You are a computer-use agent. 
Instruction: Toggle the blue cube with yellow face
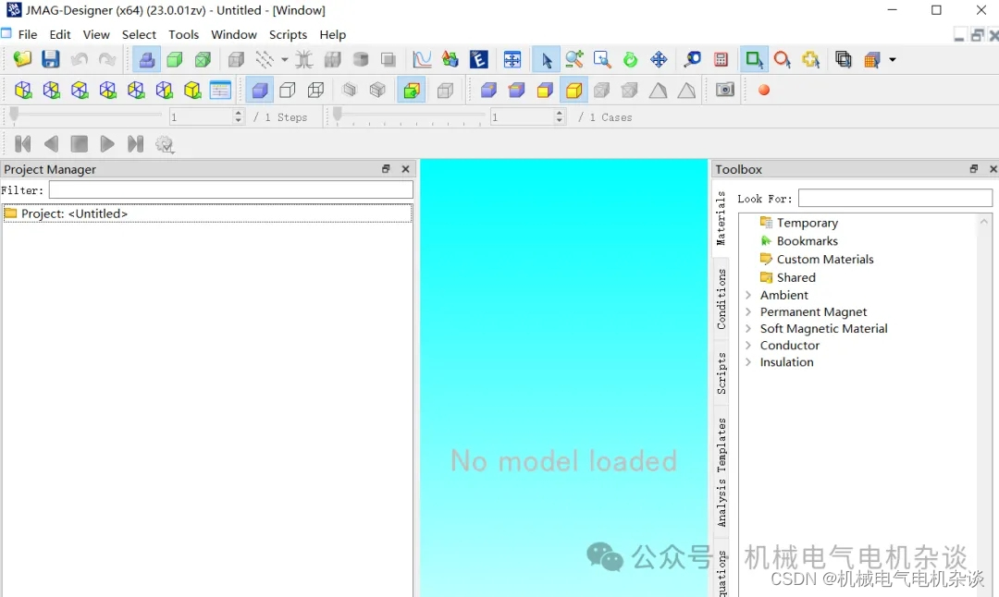517,91
